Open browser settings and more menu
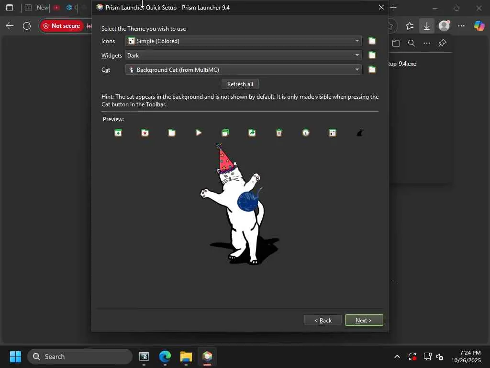Image resolution: width=490 pixels, height=368 pixels. [x=461, y=26]
